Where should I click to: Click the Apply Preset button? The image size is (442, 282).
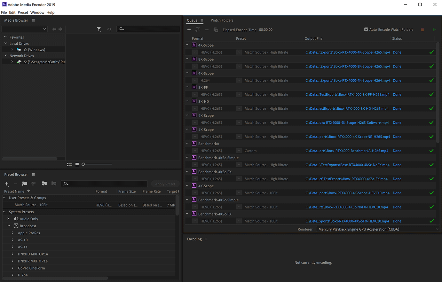(165, 184)
